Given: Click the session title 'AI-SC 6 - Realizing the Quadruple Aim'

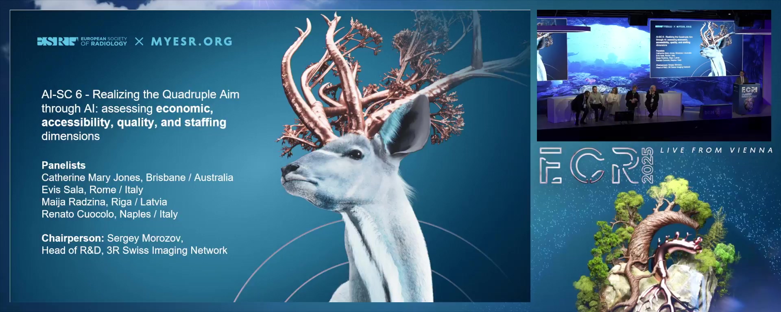Looking at the screenshot, I should pos(140,94).
